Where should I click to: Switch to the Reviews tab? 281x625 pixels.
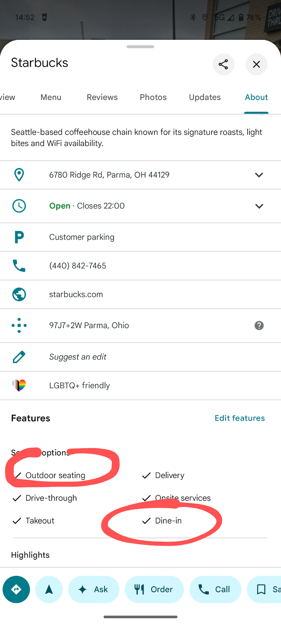pyautogui.click(x=102, y=97)
